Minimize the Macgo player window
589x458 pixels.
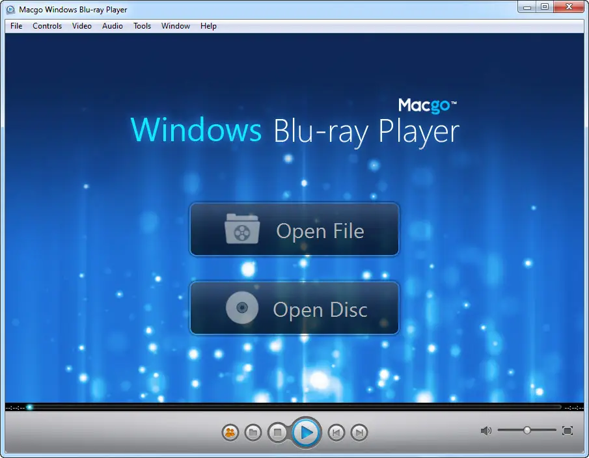pos(527,7)
